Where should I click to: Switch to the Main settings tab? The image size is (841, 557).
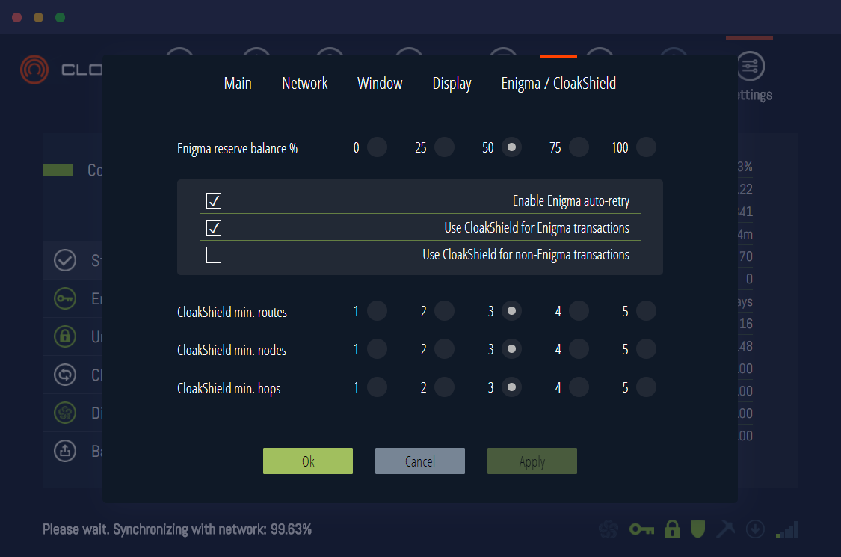pyautogui.click(x=238, y=83)
